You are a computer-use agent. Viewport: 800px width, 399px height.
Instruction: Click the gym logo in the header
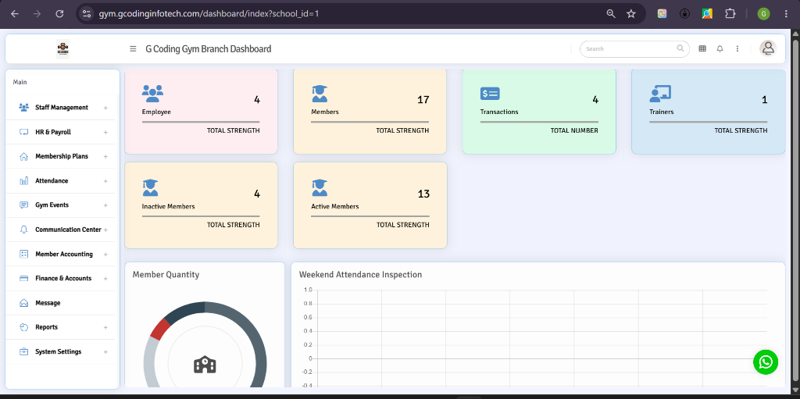(x=62, y=49)
